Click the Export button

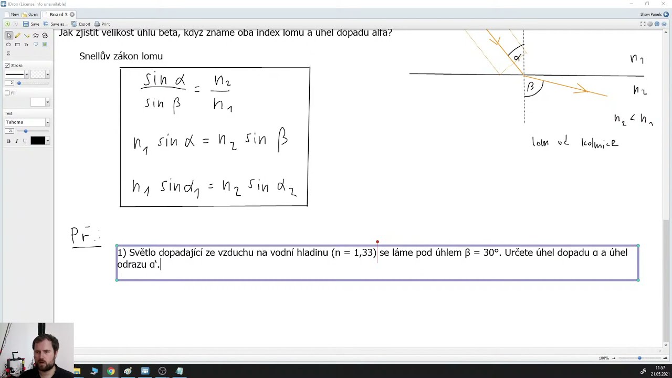81,24
